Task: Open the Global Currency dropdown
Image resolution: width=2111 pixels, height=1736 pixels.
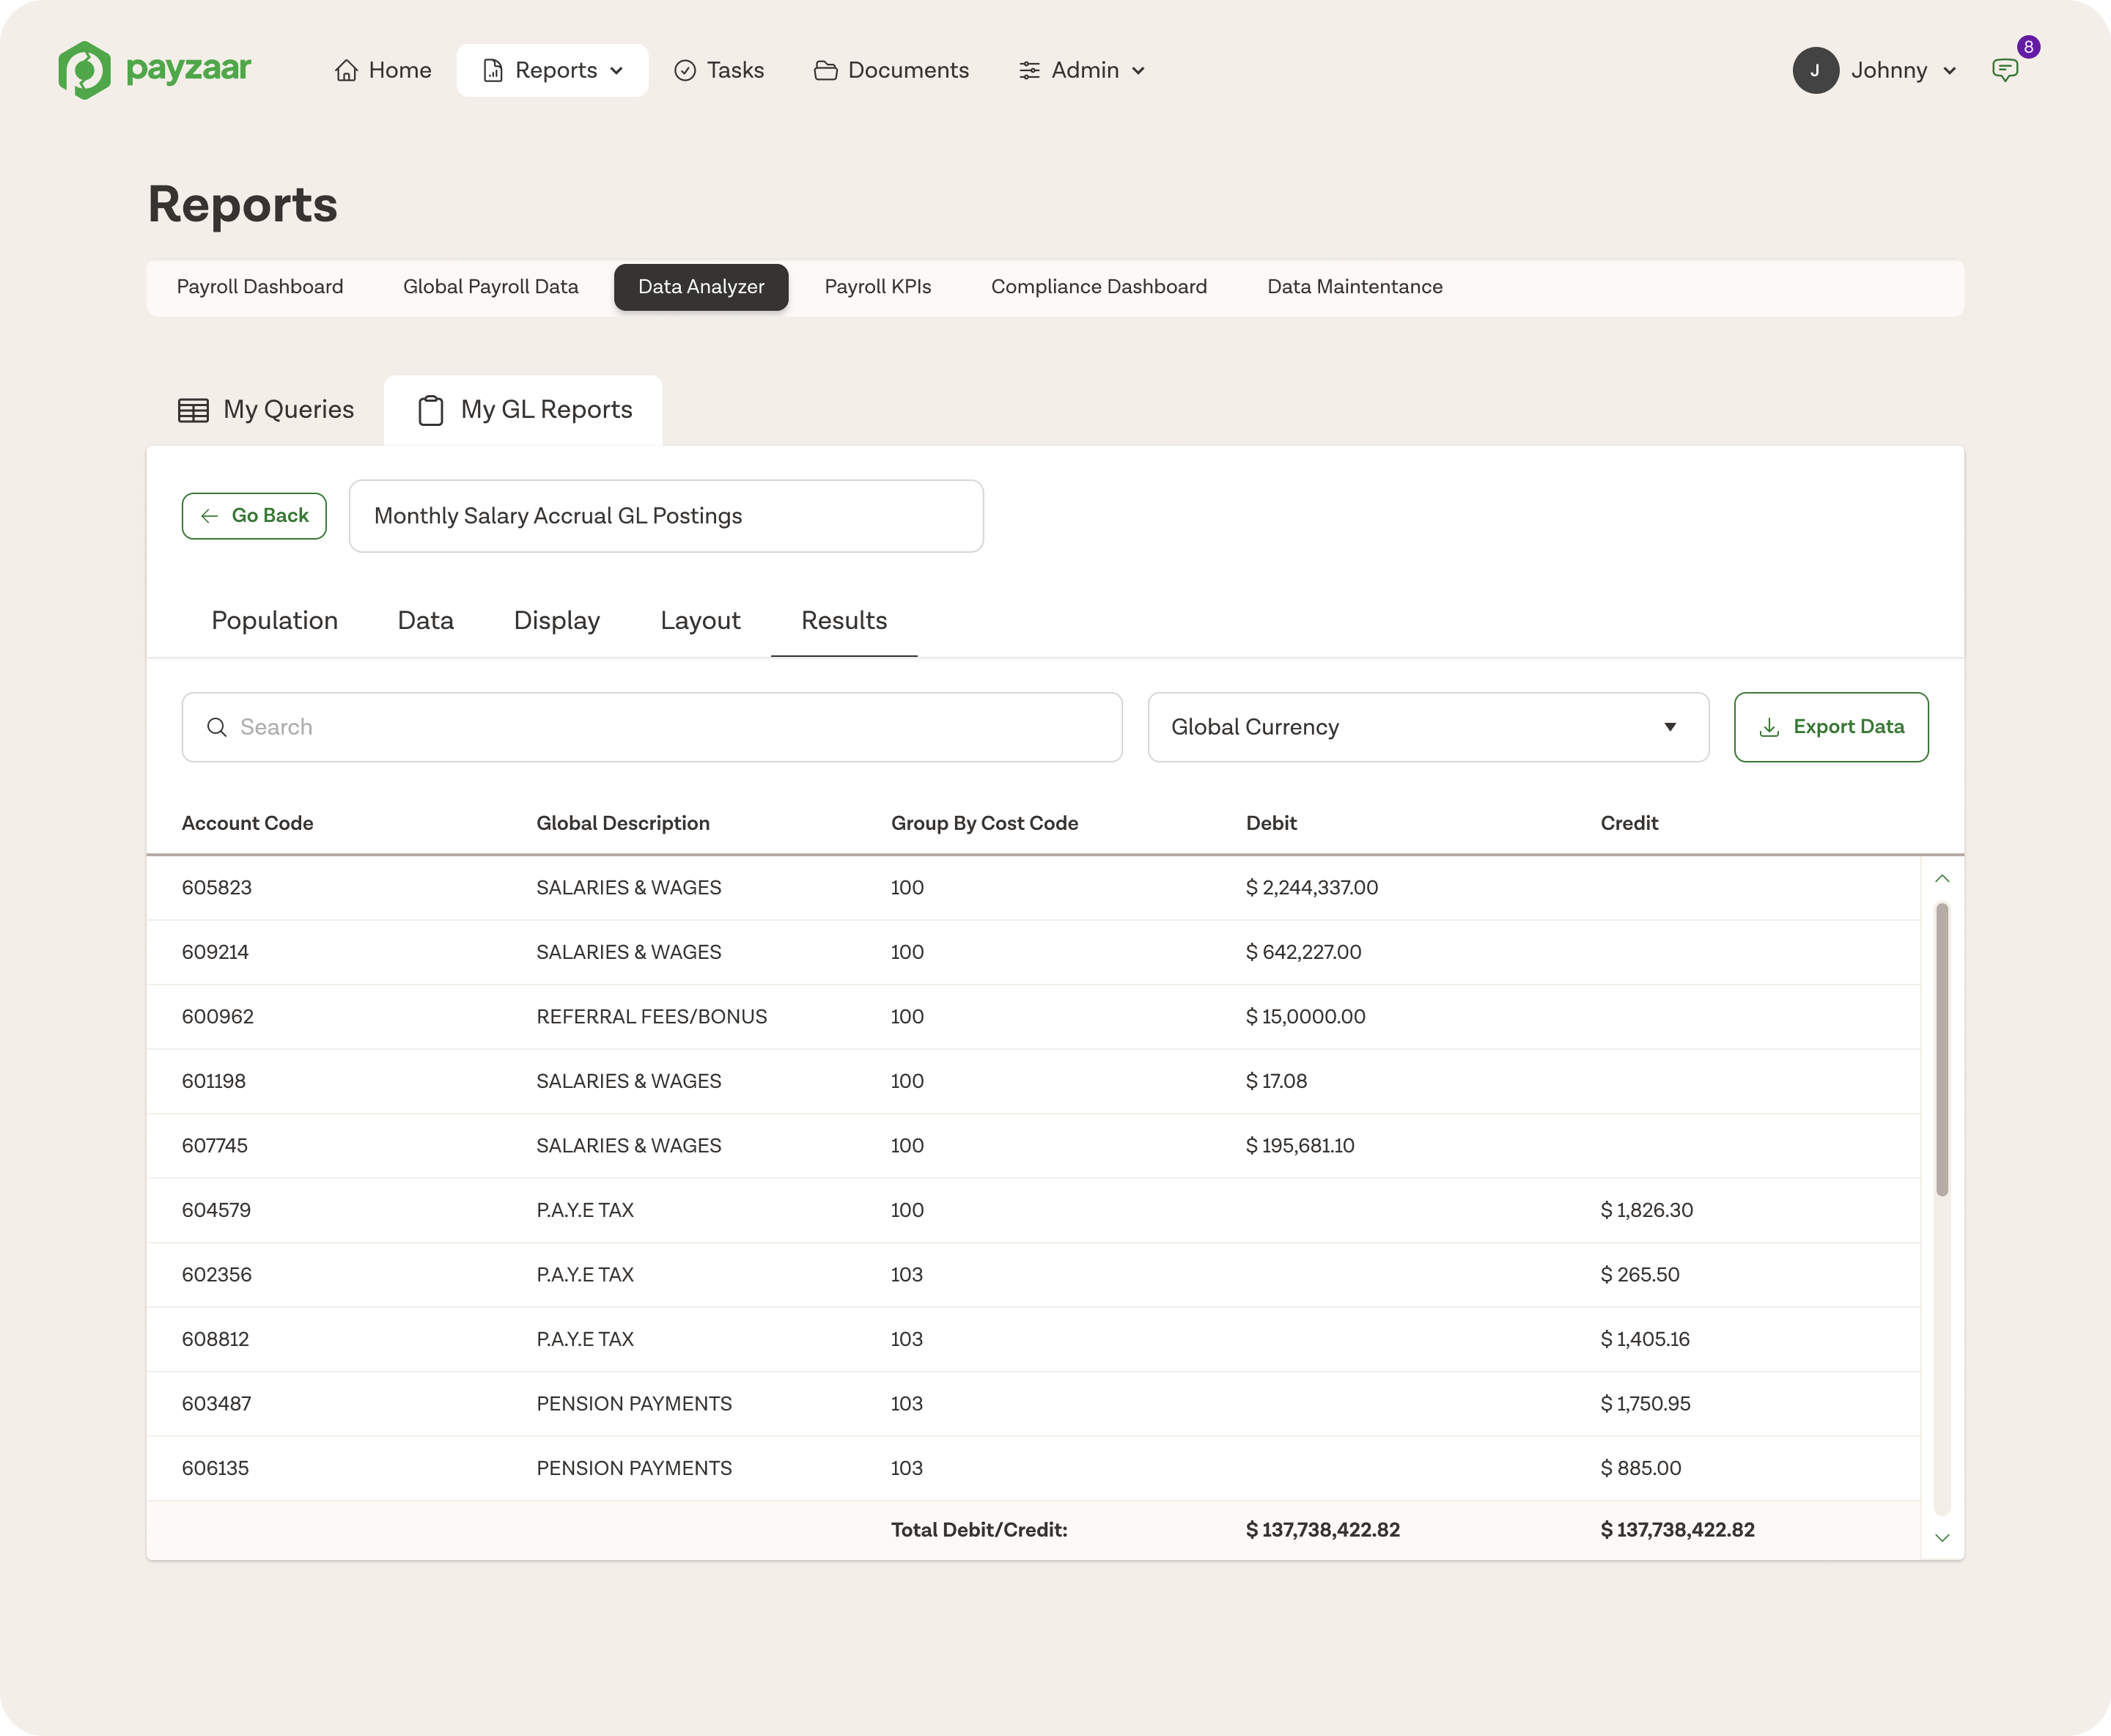Action: click(1428, 727)
